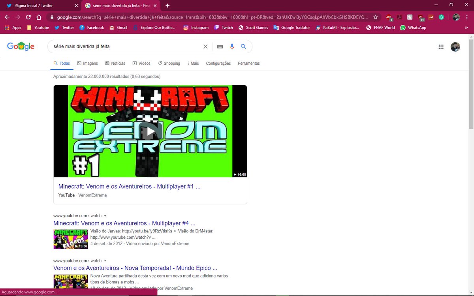Open the Twitter bookmark
This screenshot has width=474, height=296.
click(64, 28)
